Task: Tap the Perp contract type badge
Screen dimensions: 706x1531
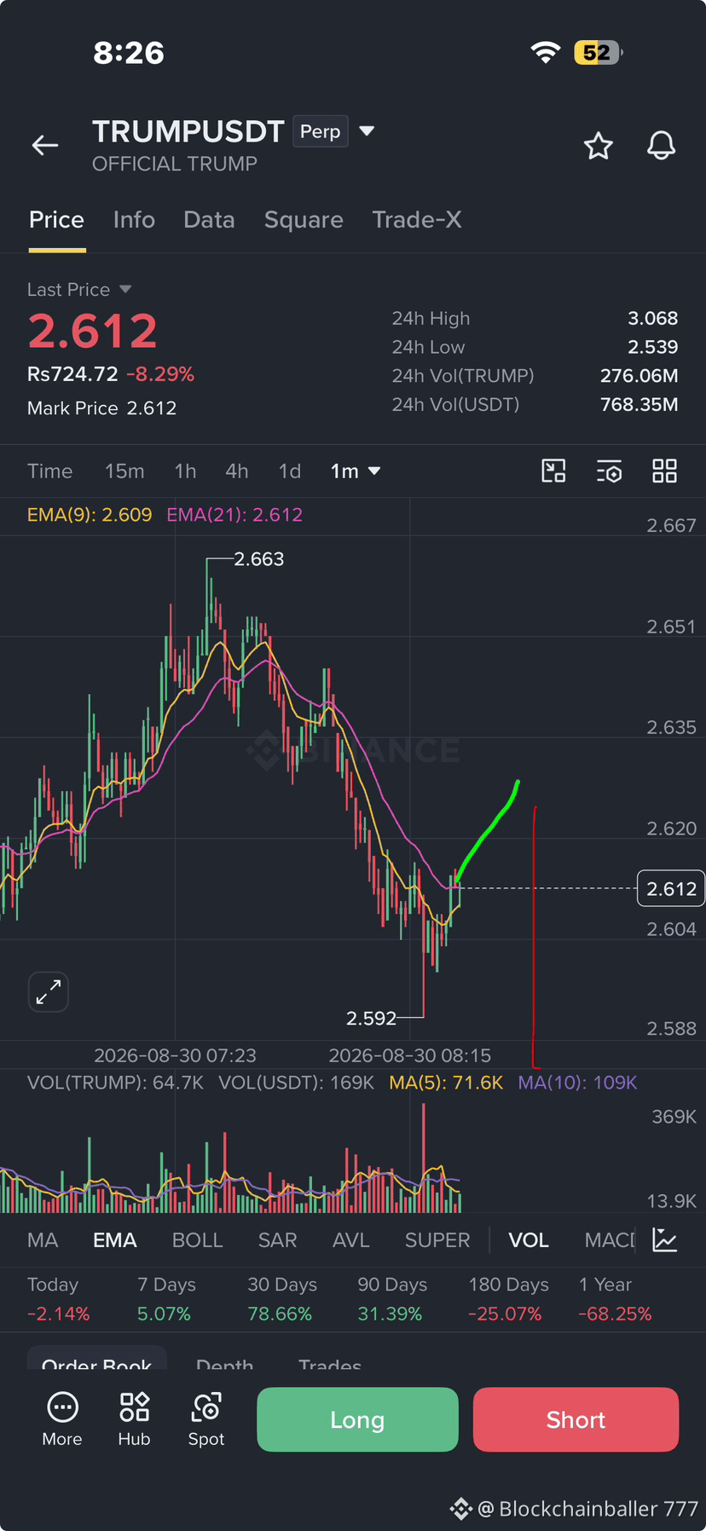Action: point(321,131)
